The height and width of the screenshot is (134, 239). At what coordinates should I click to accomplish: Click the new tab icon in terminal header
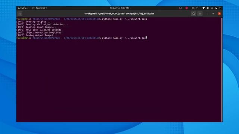pyautogui.click(x=20, y=14)
